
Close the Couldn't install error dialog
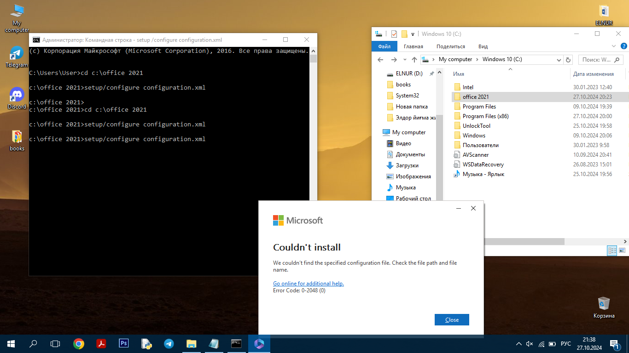tap(452, 320)
